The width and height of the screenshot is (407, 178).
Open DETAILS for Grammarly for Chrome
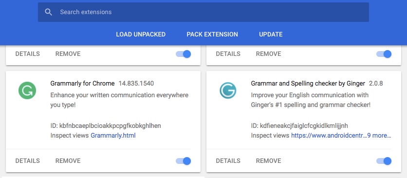click(x=28, y=161)
